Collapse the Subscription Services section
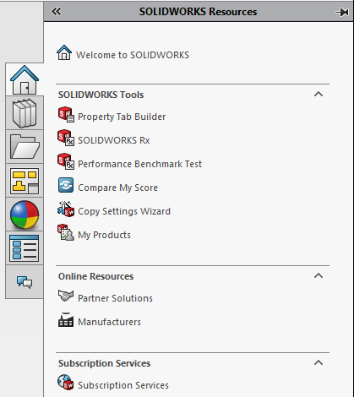Screen dimensions: 354x397 coord(319,362)
